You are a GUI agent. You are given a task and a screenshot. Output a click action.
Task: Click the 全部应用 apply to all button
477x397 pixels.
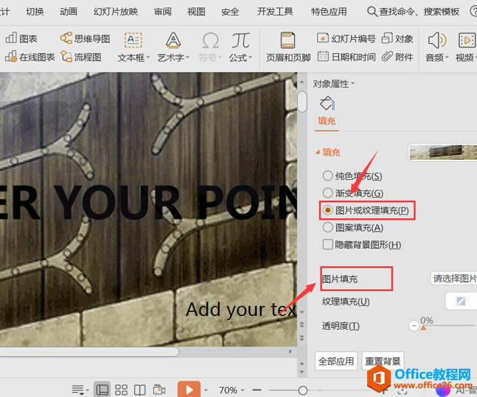[336, 361]
